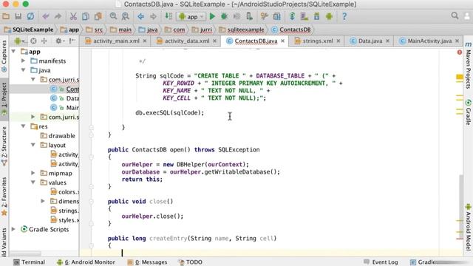Click the Help question mark icon

pos(344,16)
